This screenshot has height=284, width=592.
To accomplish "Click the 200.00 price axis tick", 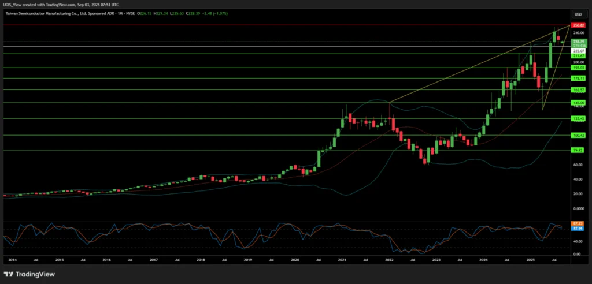I will point(578,62).
